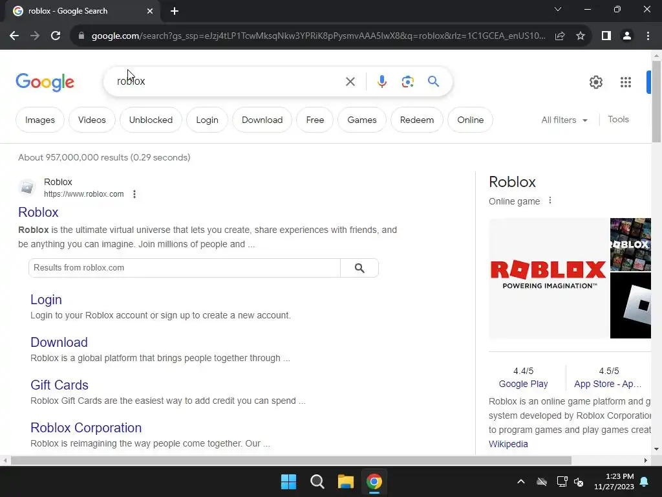Open the Chrome side panel

(x=606, y=36)
